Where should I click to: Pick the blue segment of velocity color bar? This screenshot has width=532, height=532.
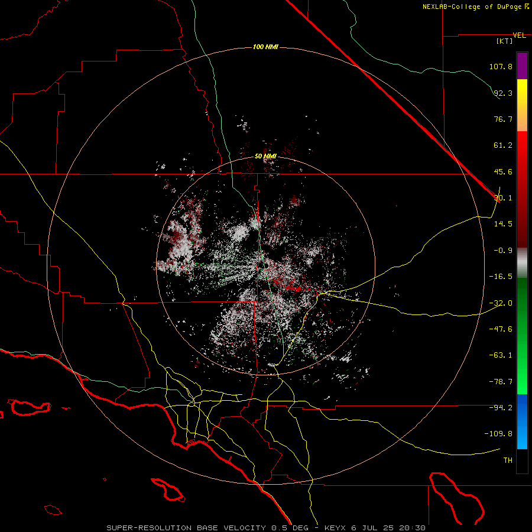(x=522, y=421)
